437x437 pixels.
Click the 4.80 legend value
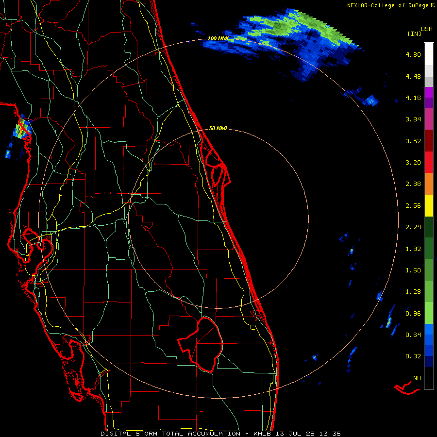[x=413, y=54]
